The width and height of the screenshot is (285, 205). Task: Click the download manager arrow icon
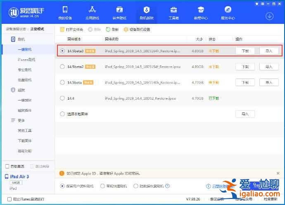click(x=270, y=16)
